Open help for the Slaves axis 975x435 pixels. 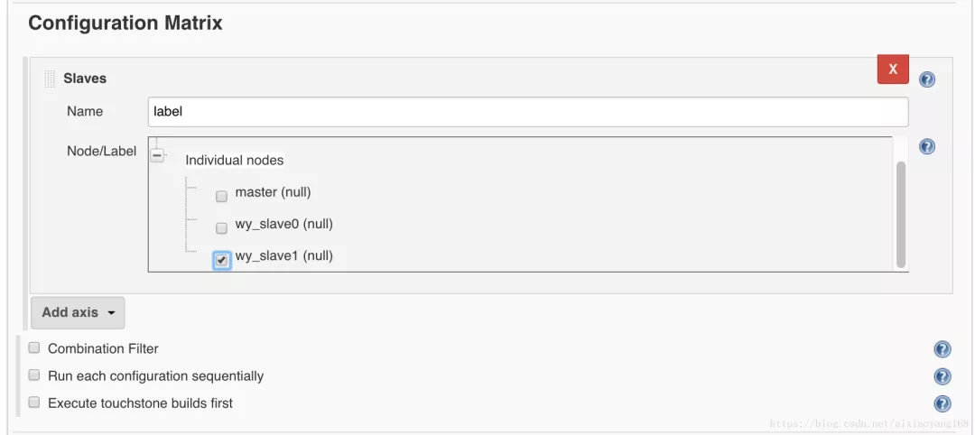coord(926,79)
